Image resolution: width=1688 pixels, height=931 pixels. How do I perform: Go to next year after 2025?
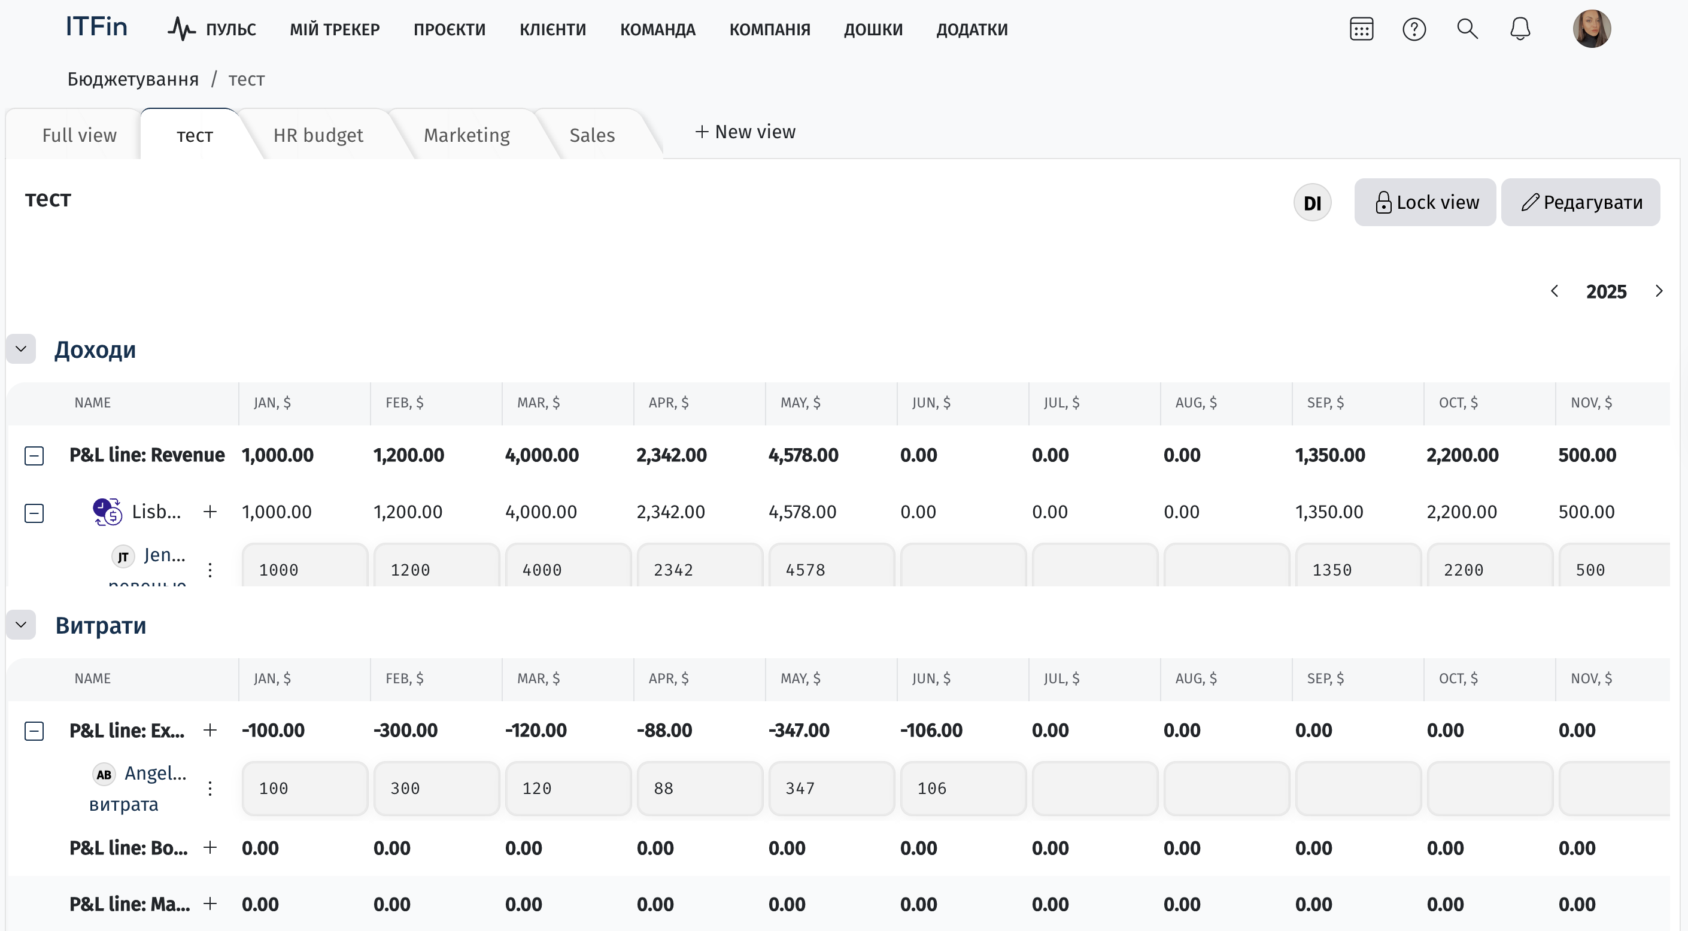[1659, 291]
